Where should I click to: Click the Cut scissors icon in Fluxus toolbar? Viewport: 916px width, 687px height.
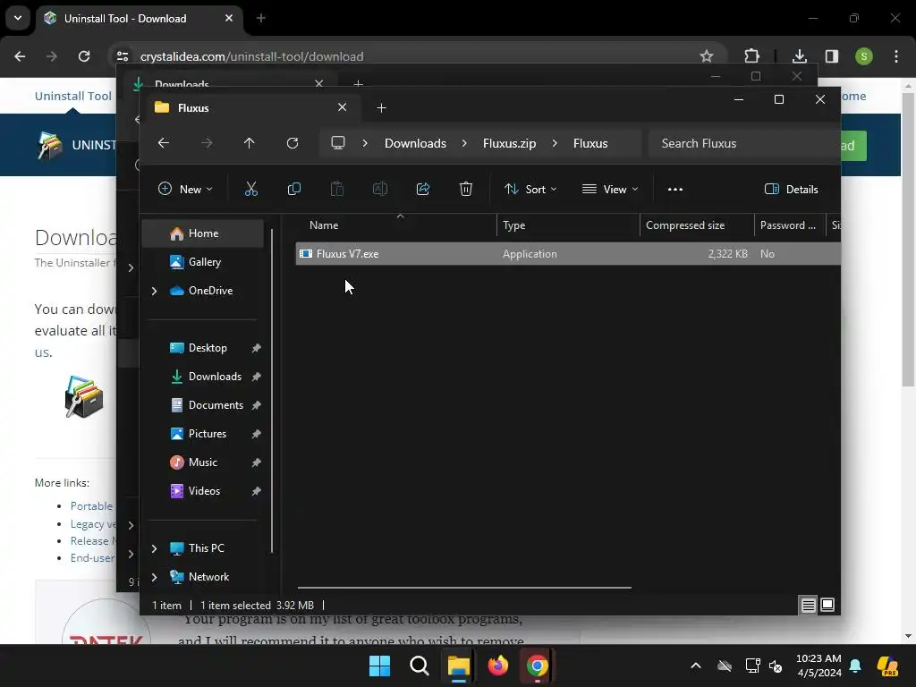click(x=250, y=189)
